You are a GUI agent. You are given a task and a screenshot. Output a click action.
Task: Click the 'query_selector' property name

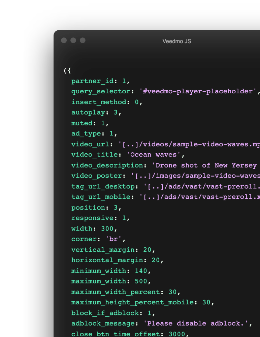(101, 92)
